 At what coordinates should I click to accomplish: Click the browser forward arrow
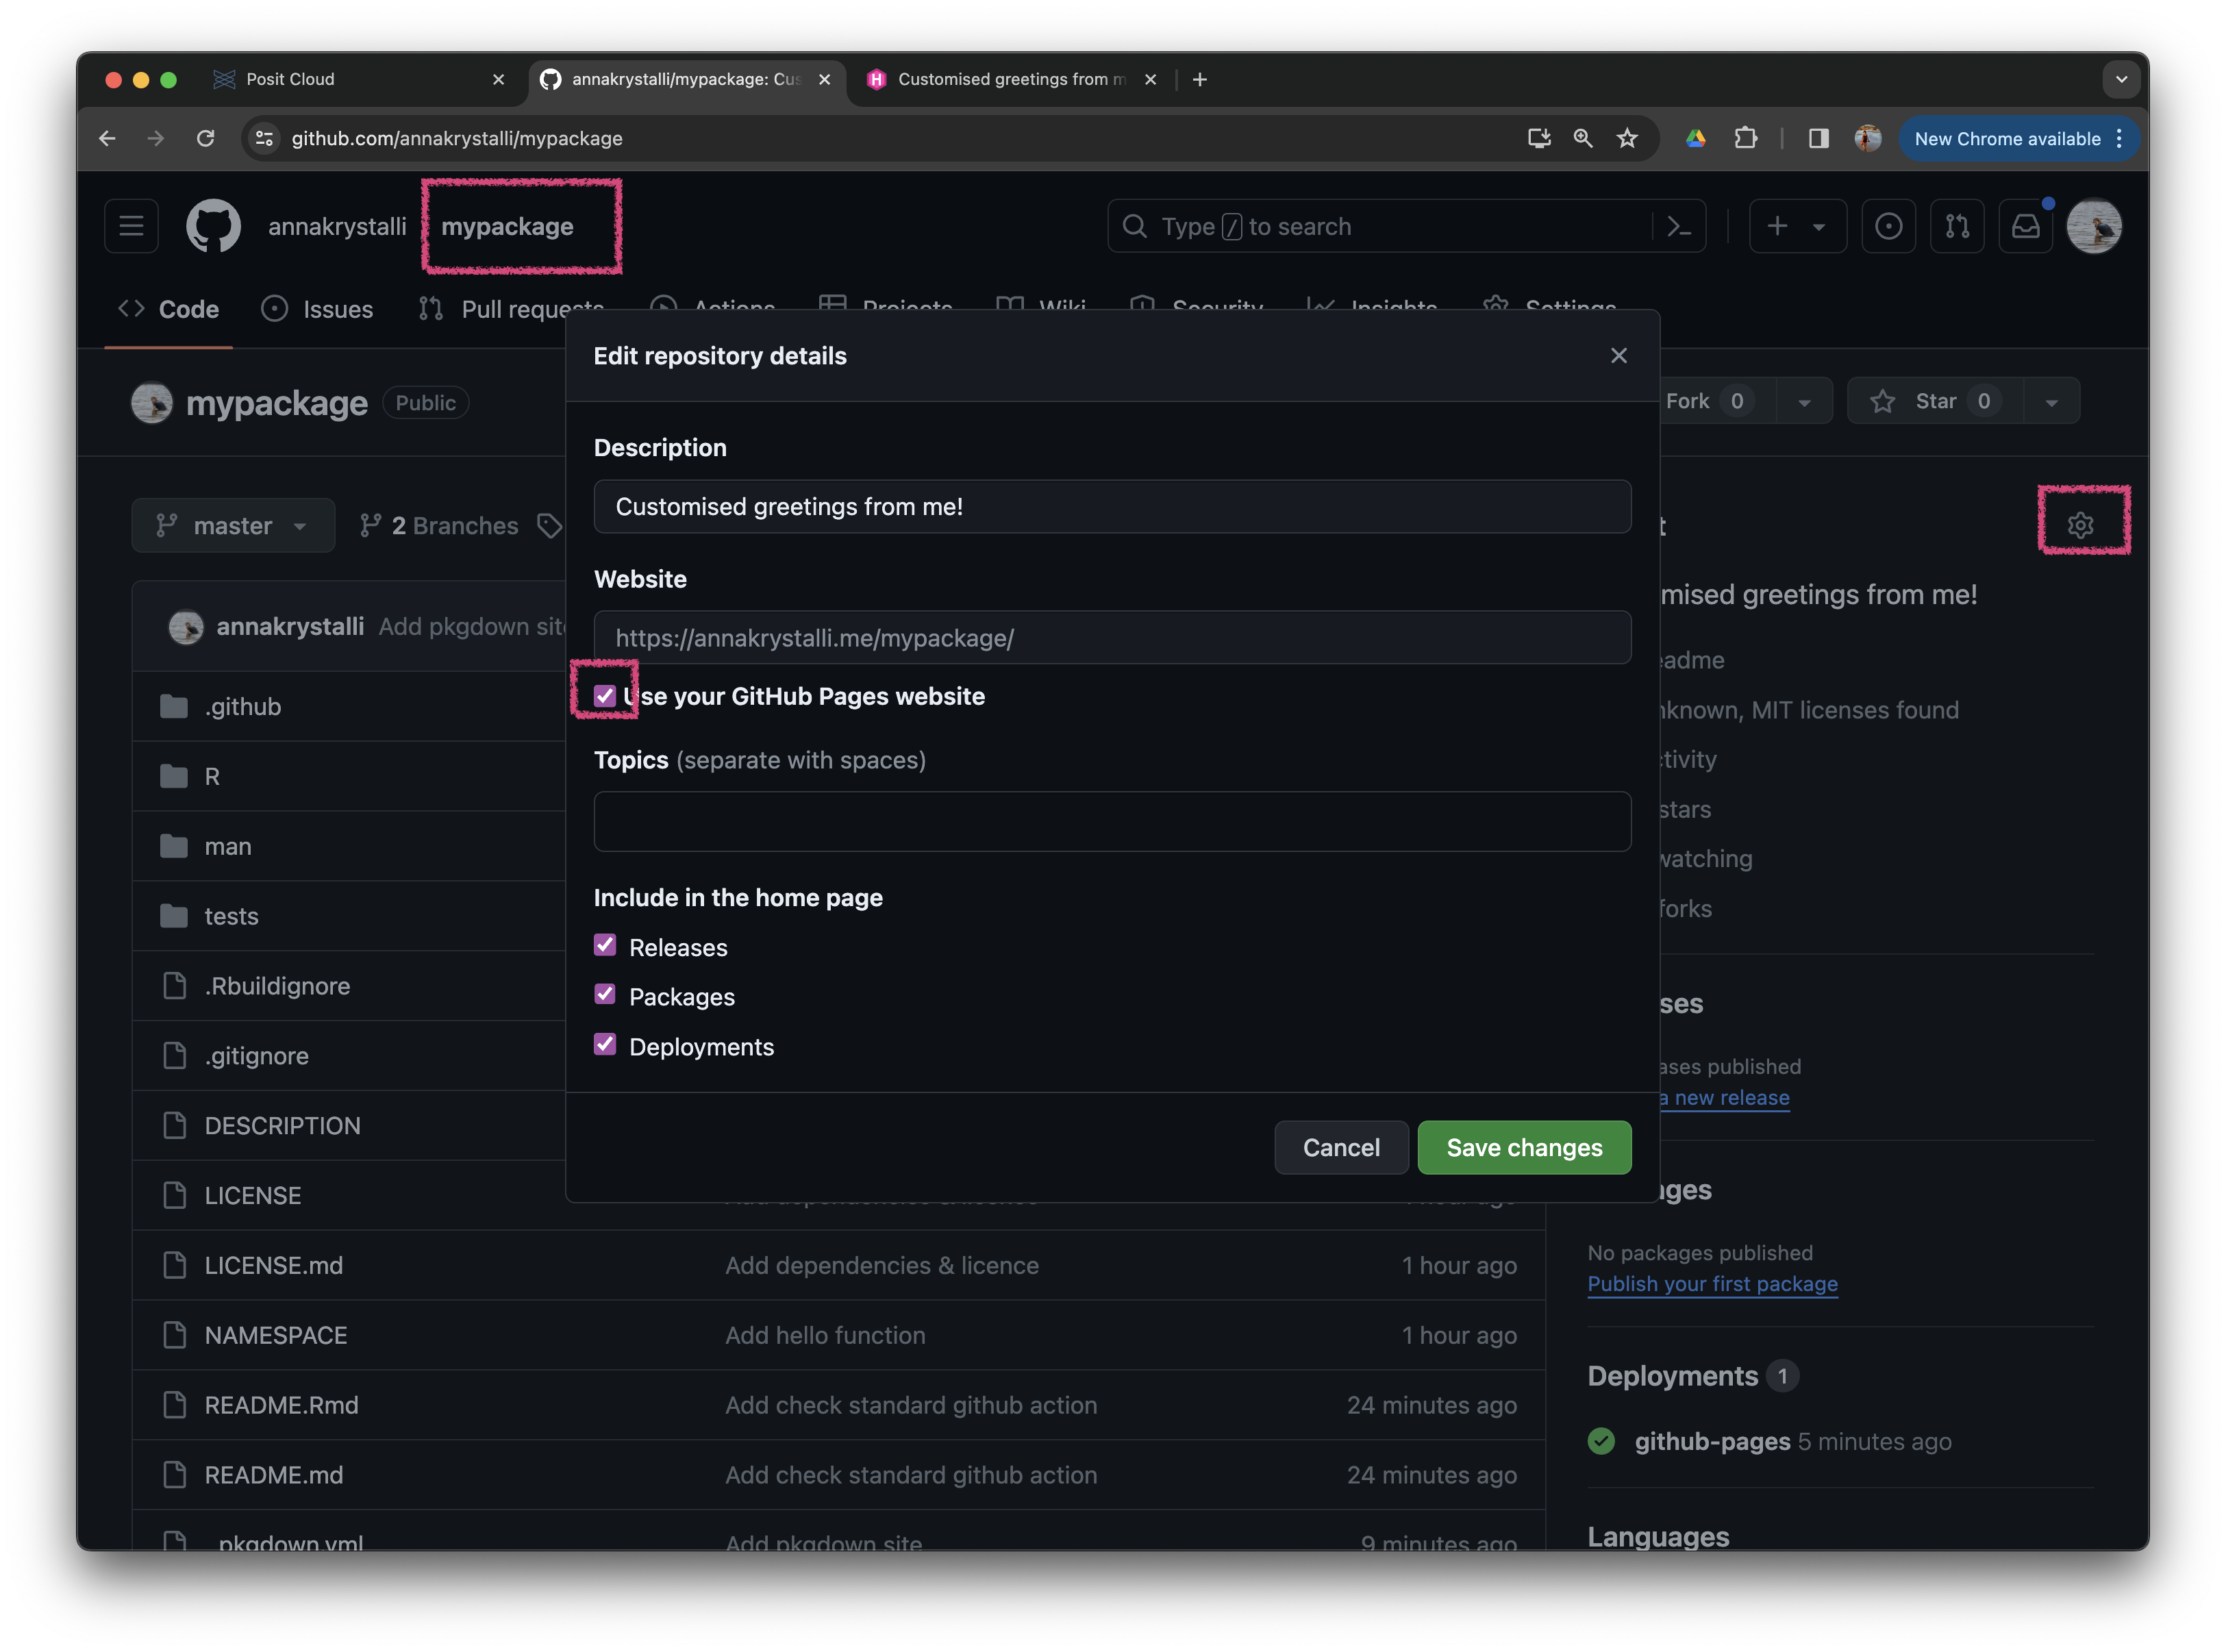click(155, 139)
